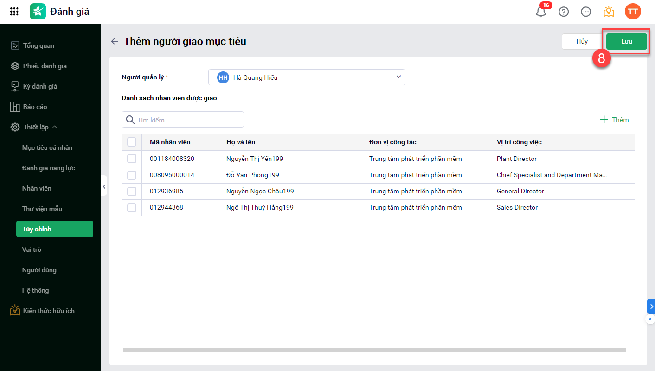Go to Đánh giá năng lực
This screenshot has width=655, height=371.
pos(49,168)
